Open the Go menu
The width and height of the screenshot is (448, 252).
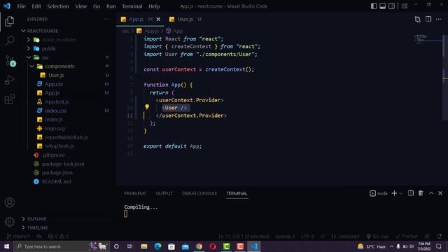pyautogui.click(x=97, y=6)
